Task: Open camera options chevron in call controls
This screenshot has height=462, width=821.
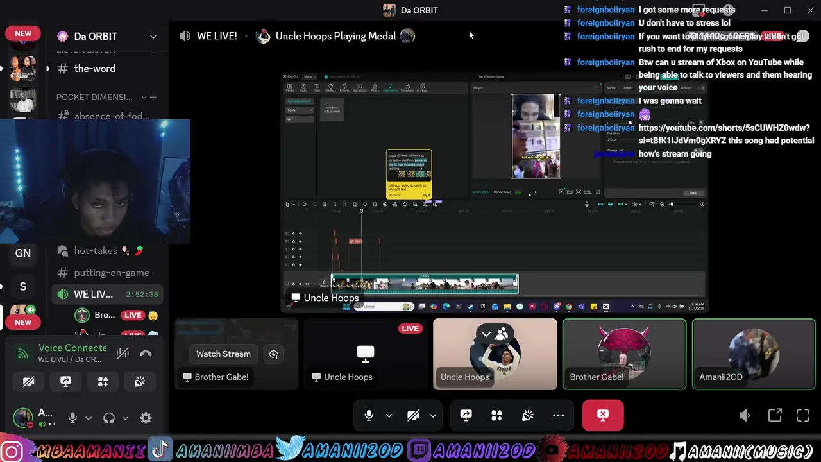Action: (433, 416)
